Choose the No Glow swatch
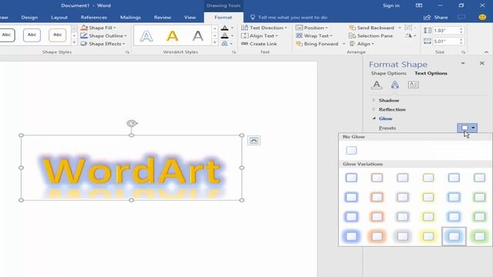 click(351, 151)
